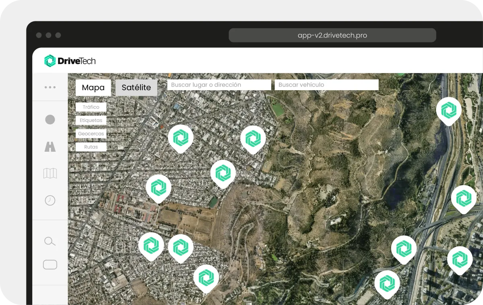The image size is (483, 305).
Task: Click the rounded rectangle sidebar icon
Action: (50, 265)
